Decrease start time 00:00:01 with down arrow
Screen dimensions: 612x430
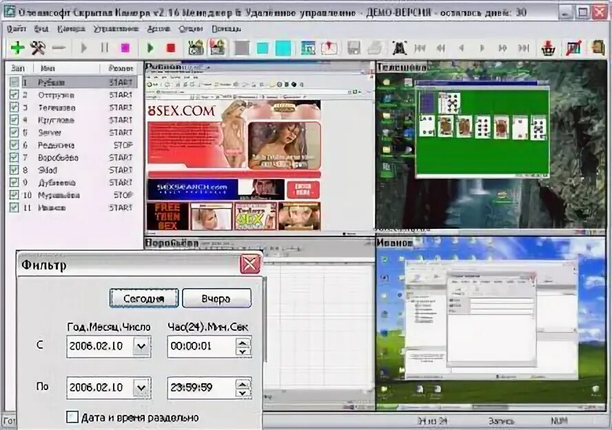(x=243, y=351)
